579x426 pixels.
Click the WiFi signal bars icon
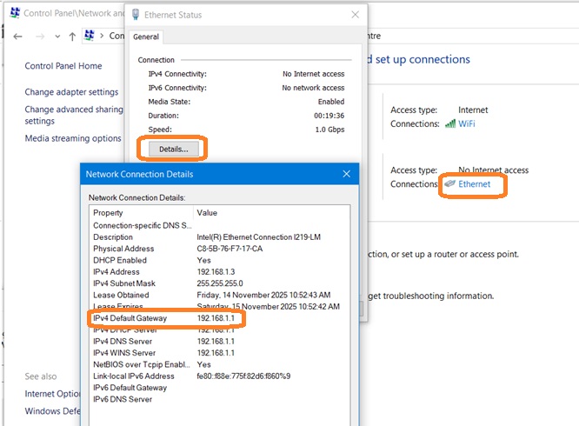click(x=450, y=124)
